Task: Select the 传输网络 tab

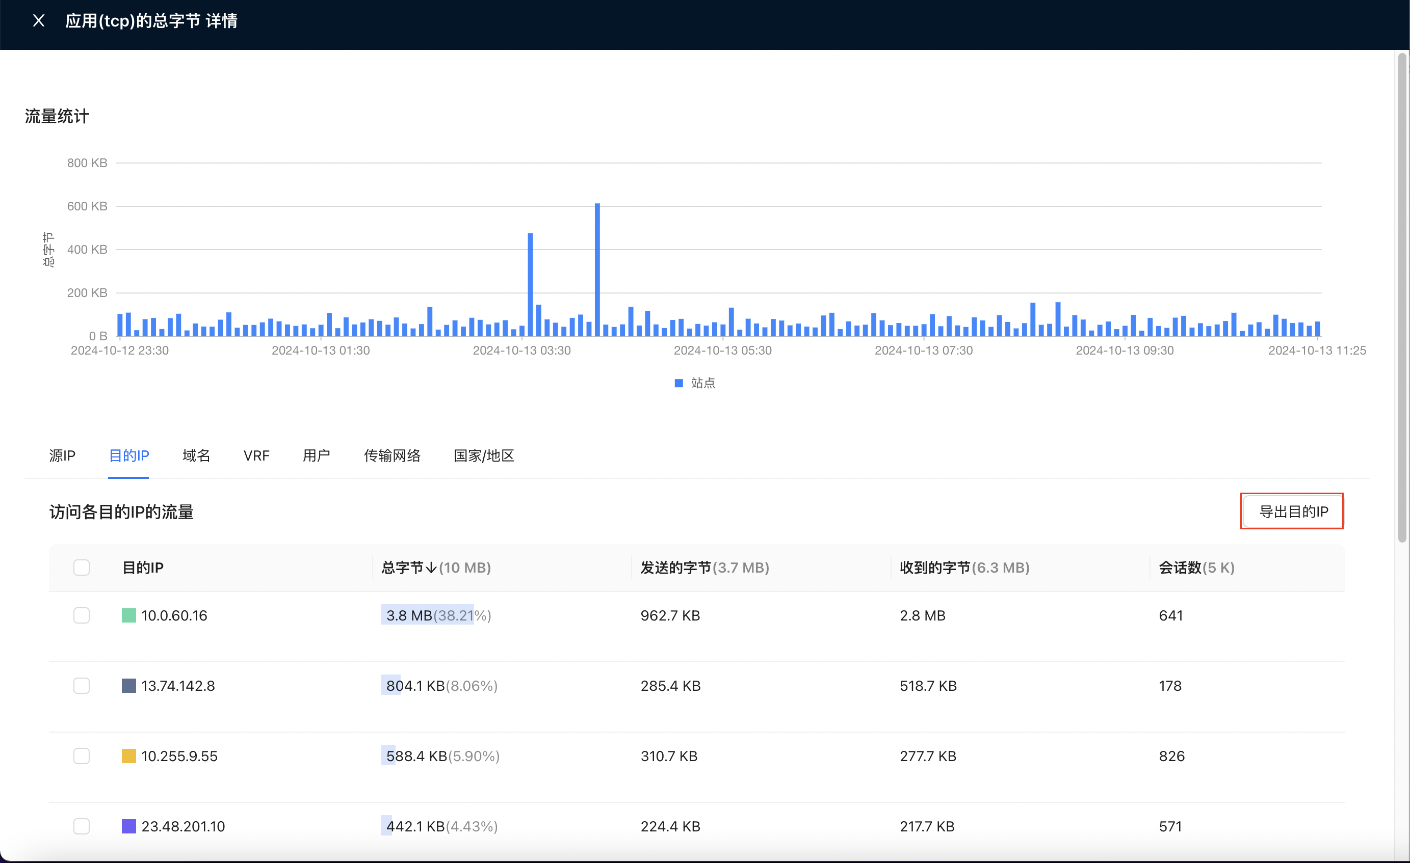Action: tap(393, 456)
